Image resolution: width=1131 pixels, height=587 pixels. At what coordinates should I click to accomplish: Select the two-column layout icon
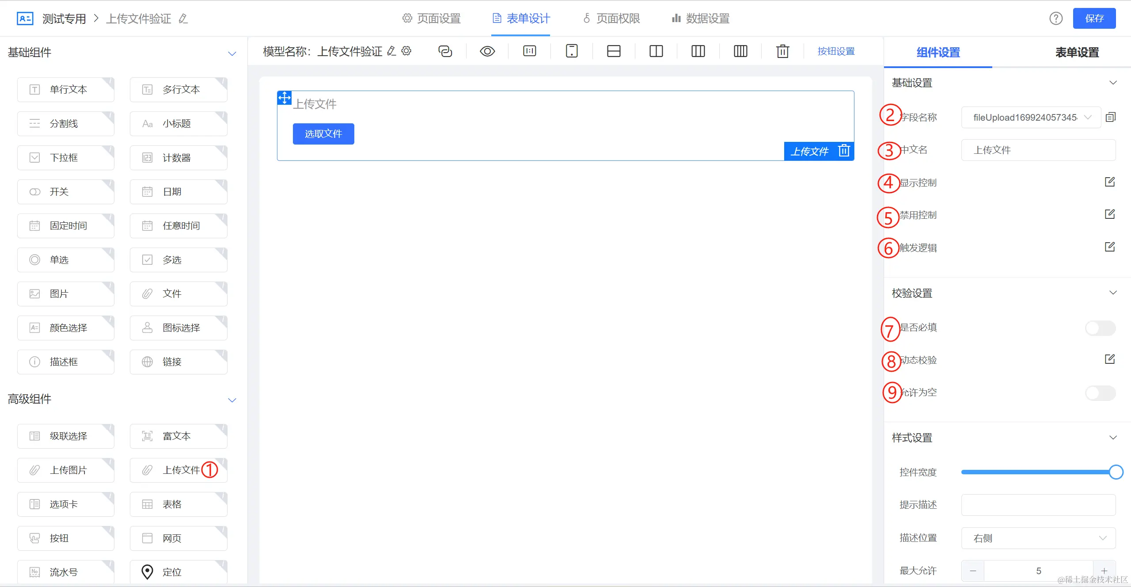click(656, 51)
